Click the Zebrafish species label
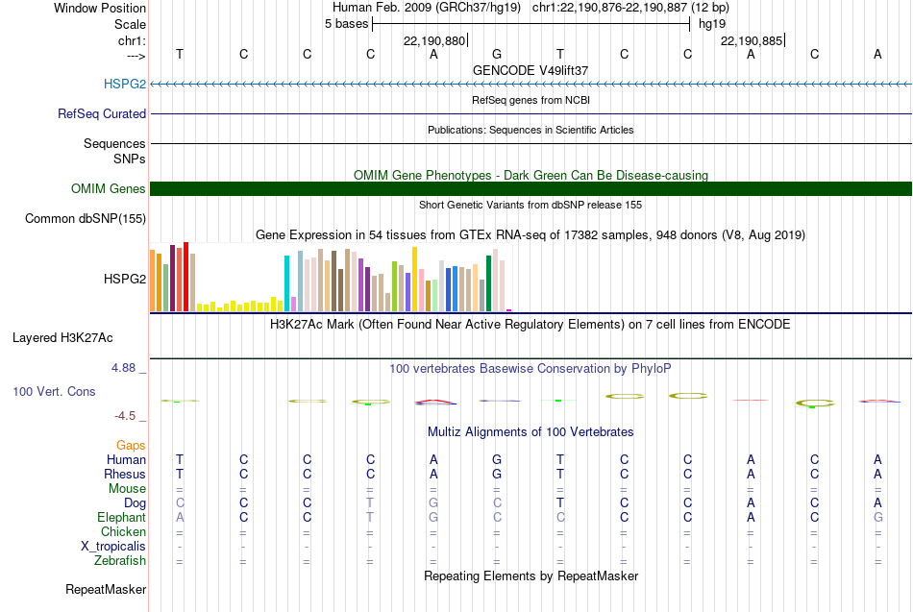Screen dimensions: 913x612 click(120, 560)
